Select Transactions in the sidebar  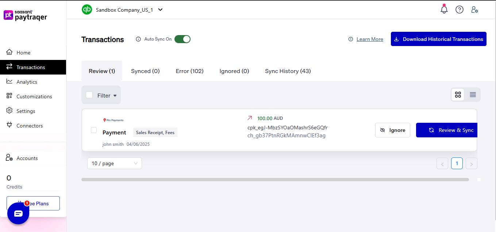tap(33, 67)
